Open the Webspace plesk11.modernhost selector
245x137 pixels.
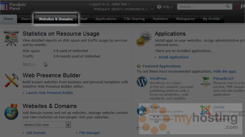[x=132, y=9]
